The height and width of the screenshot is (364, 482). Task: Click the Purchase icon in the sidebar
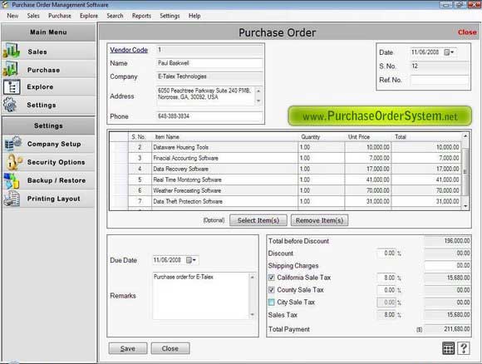11,69
